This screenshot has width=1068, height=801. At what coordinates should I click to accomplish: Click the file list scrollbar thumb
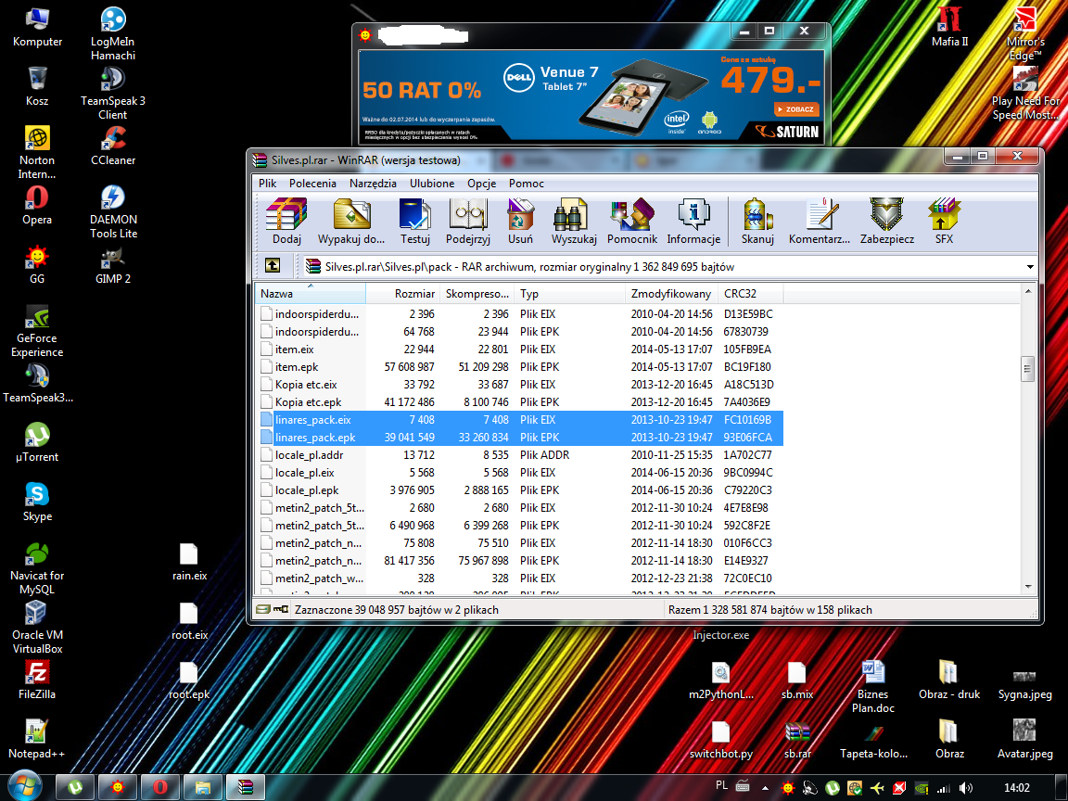[1028, 369]
